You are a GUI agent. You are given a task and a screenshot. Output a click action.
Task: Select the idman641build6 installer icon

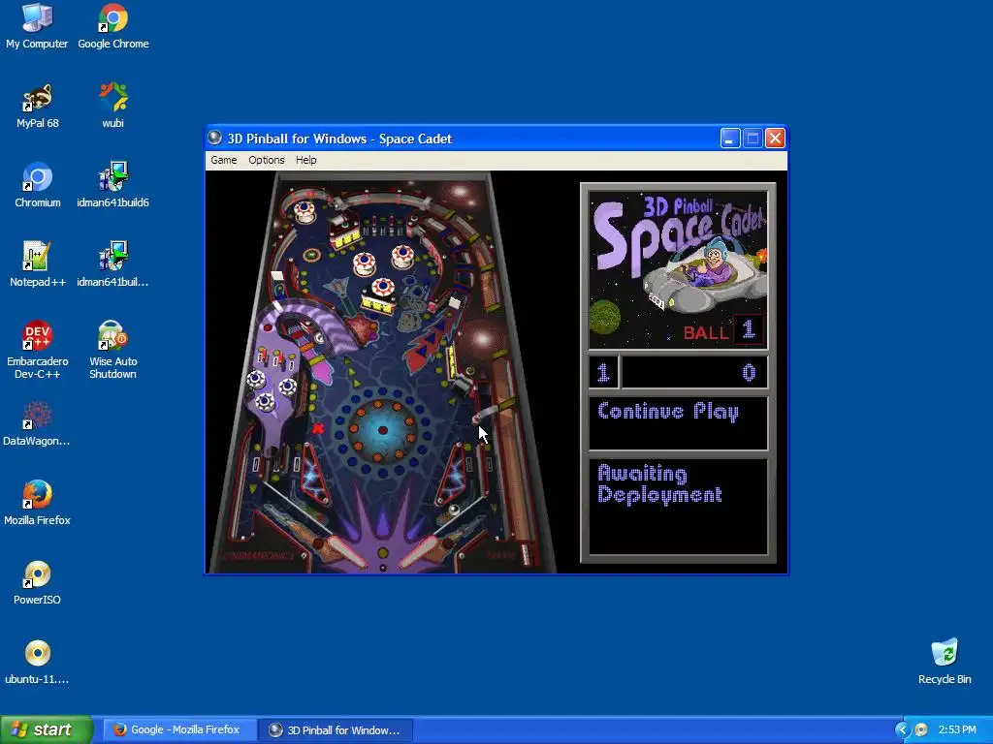113,185
